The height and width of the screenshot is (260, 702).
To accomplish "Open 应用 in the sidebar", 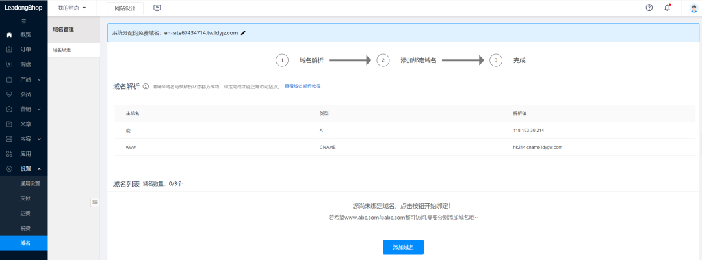I will coord(25,154).
